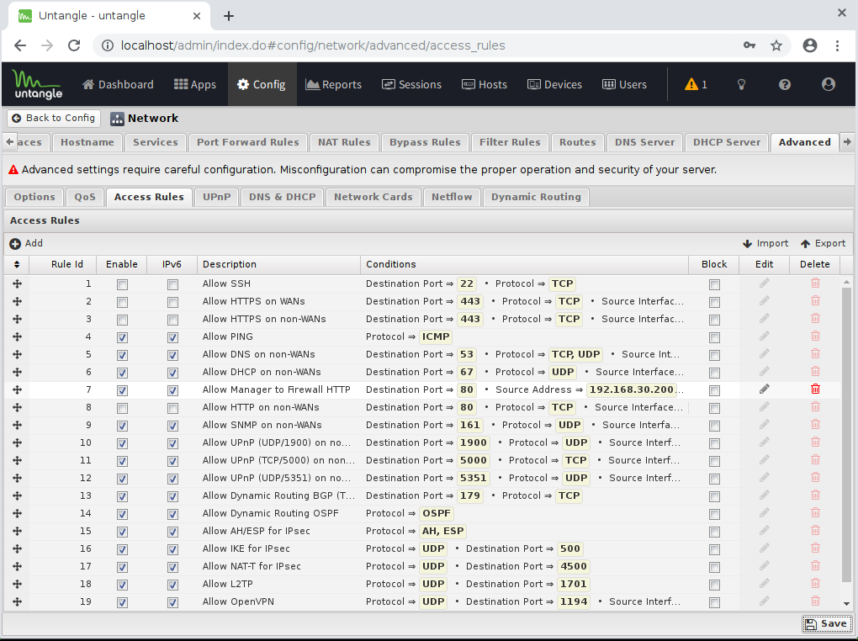Image resolution: width=858 pixels, height=641 pixels.
Task: Delete the Allow OpenVPN rule
Action: tap(815, 601)
